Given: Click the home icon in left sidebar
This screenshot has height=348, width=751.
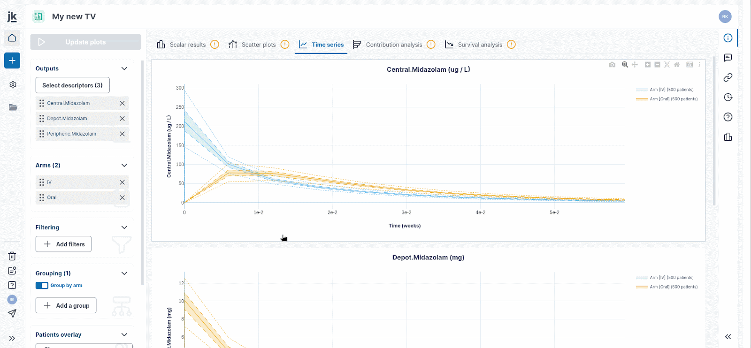Looking at the screenshot, I should [x=12, y=38].
